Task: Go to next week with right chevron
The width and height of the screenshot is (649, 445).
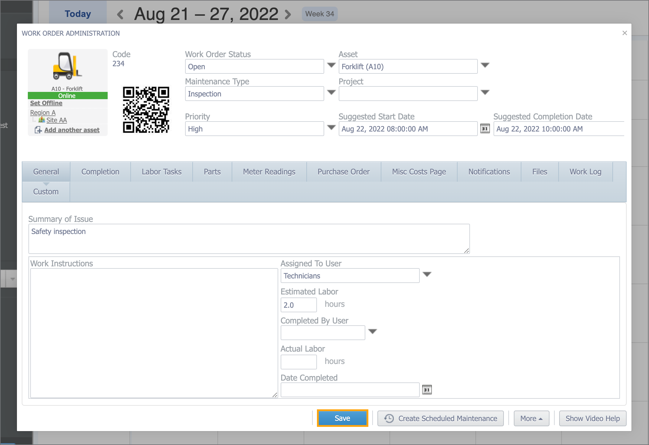Action: pyautogui.click(x=288, y=14)
